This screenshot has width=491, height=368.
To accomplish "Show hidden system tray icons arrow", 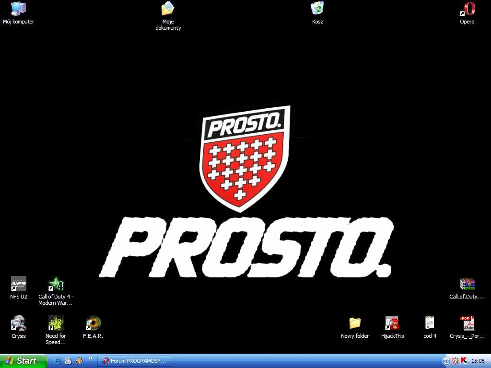I will (446, 361).
